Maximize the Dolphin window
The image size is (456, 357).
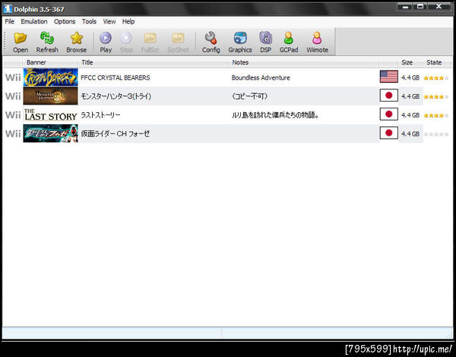(x=420, y=6)
